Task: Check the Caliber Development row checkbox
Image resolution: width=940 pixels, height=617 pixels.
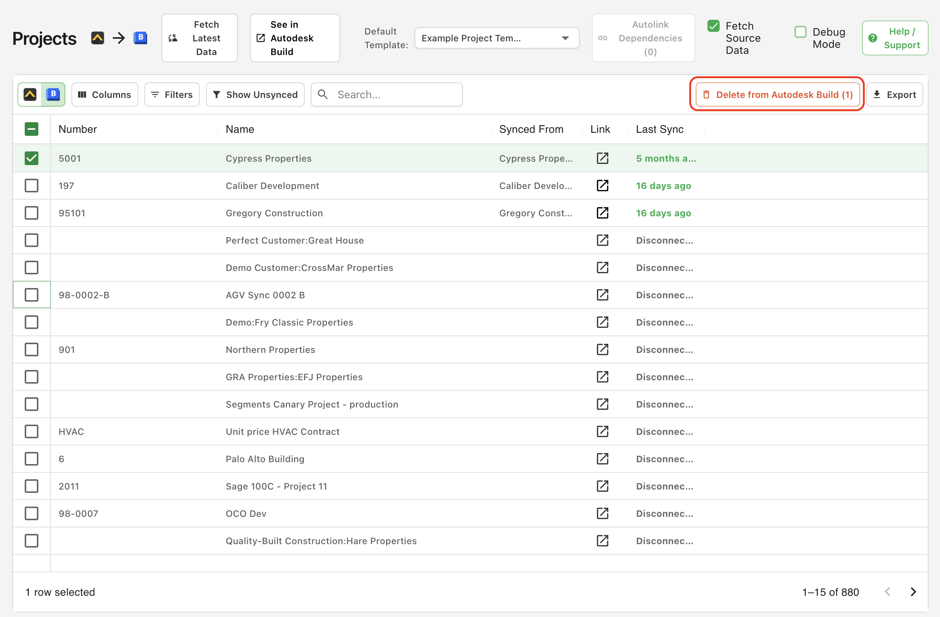Action: point(31,186)
